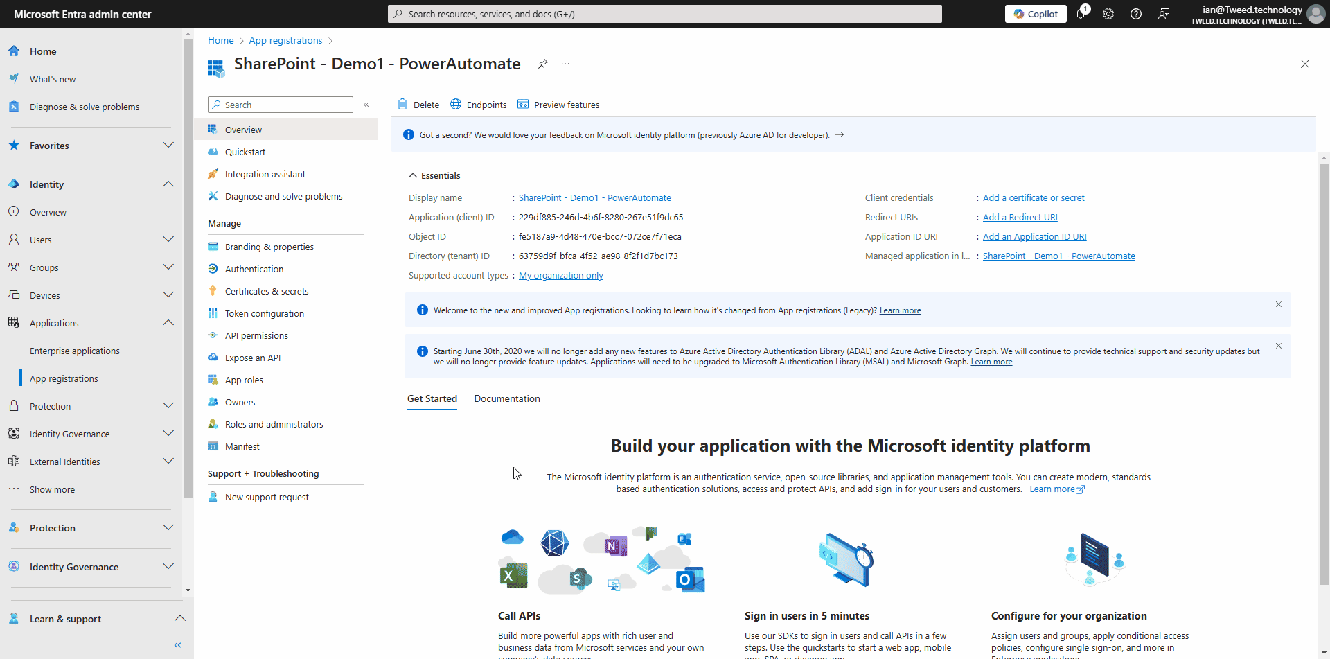Viewport: 1330px width, 659px height.
Task: Open Token configuration
Action: tap(264, 313)
